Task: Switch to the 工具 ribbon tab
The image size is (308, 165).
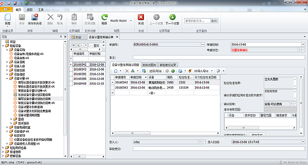Action: click(x=41, y=10)
